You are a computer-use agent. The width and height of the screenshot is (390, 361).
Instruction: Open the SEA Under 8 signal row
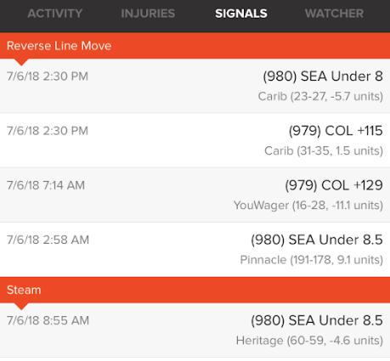tap(195, 86)
